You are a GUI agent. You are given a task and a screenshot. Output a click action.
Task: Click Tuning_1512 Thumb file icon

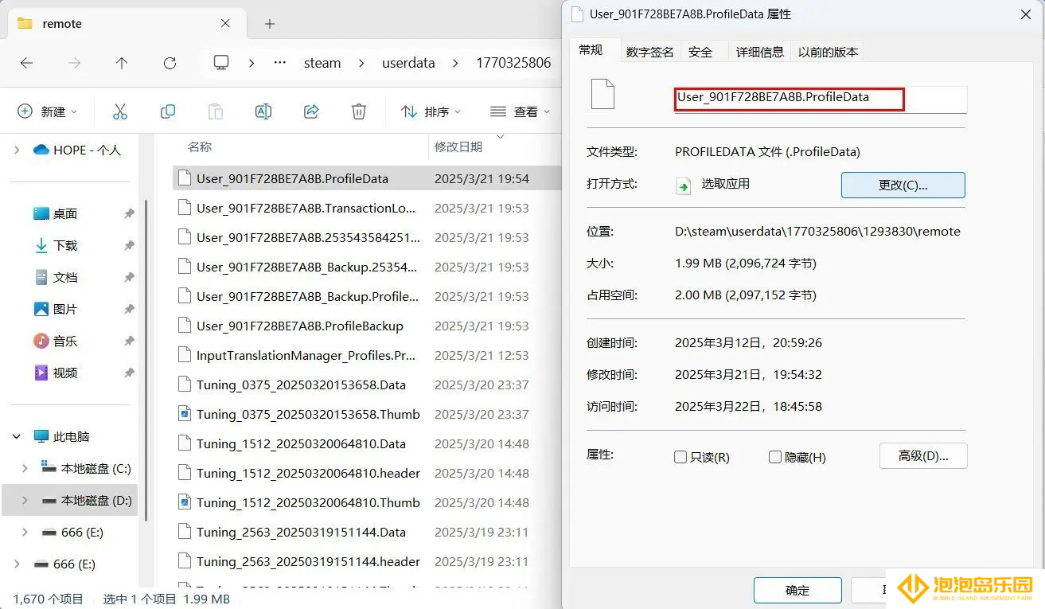[x=185, y=502]
